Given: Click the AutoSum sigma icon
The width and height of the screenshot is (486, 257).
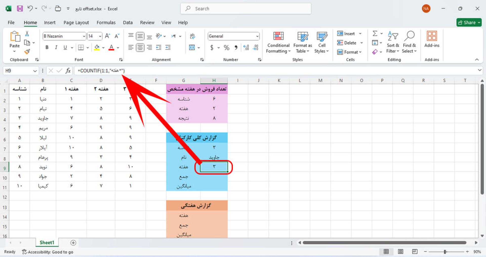Looking at the screenshot, I should (x=375, y=33).
